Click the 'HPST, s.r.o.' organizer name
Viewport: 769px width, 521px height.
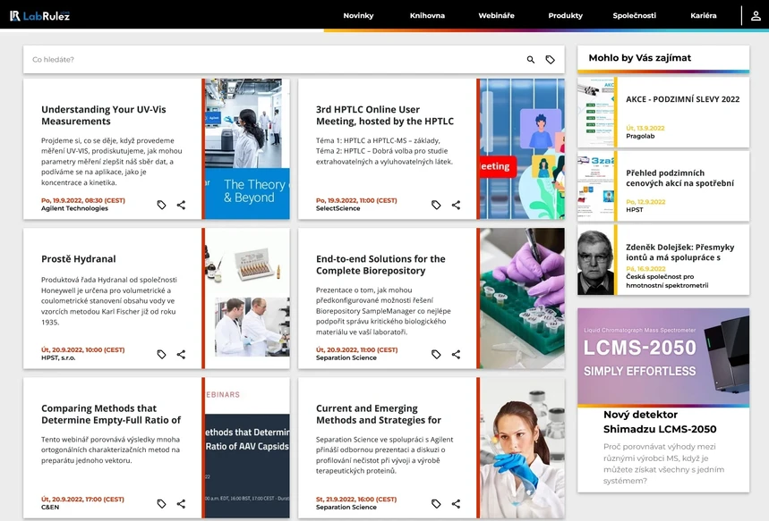pos(58,358)
